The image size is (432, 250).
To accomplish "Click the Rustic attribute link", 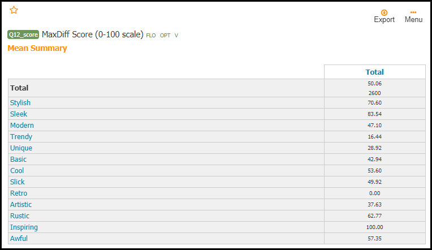I will tap(20, 216).
